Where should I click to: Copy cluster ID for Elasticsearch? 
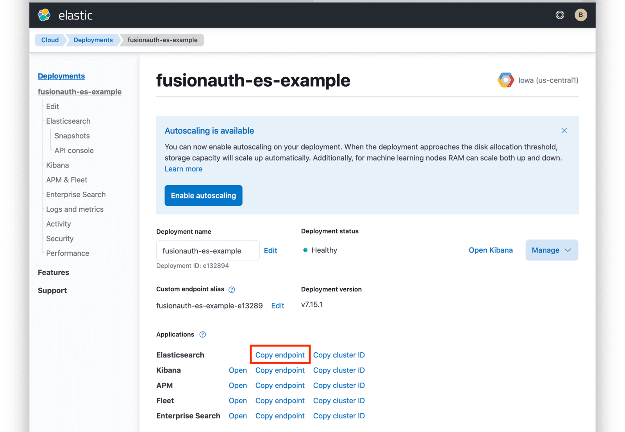click(x=339, y=355)
